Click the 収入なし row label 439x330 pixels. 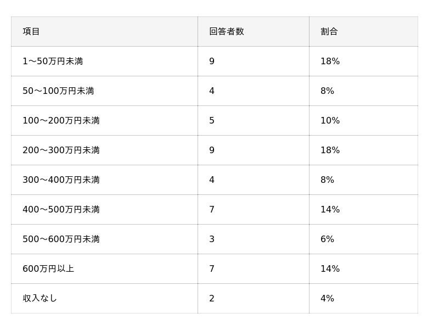[x=40, y=299]
